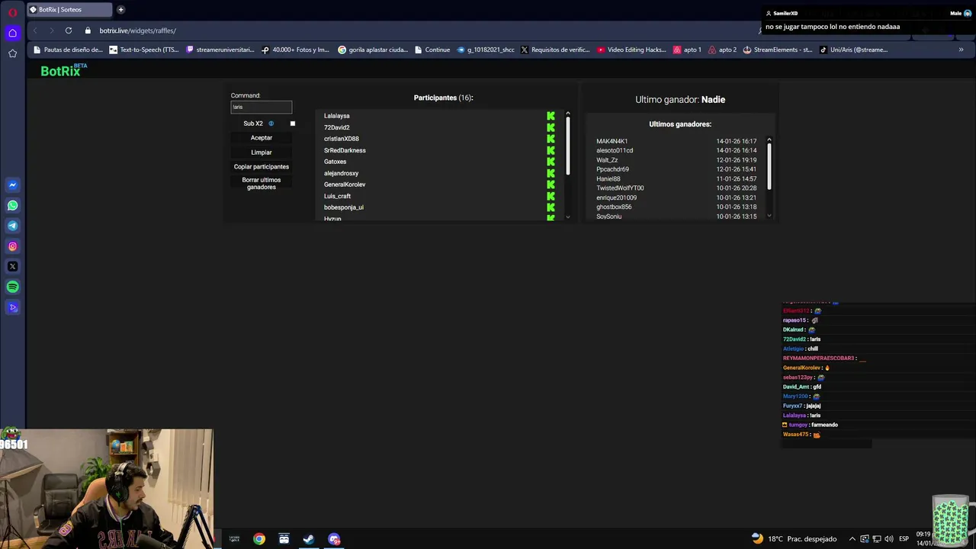
Task: Select participant bobesponja_ui
Action: [344, 207]
